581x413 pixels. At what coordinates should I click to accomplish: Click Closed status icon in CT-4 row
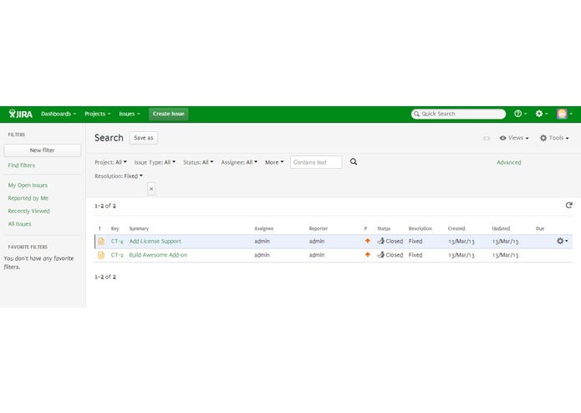click(x=380, y=241)
